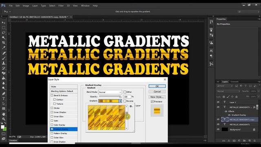Open the Blend Mode dropdown in dialog
This screenshot has height=147, width=261.
[x=110, y=92]
